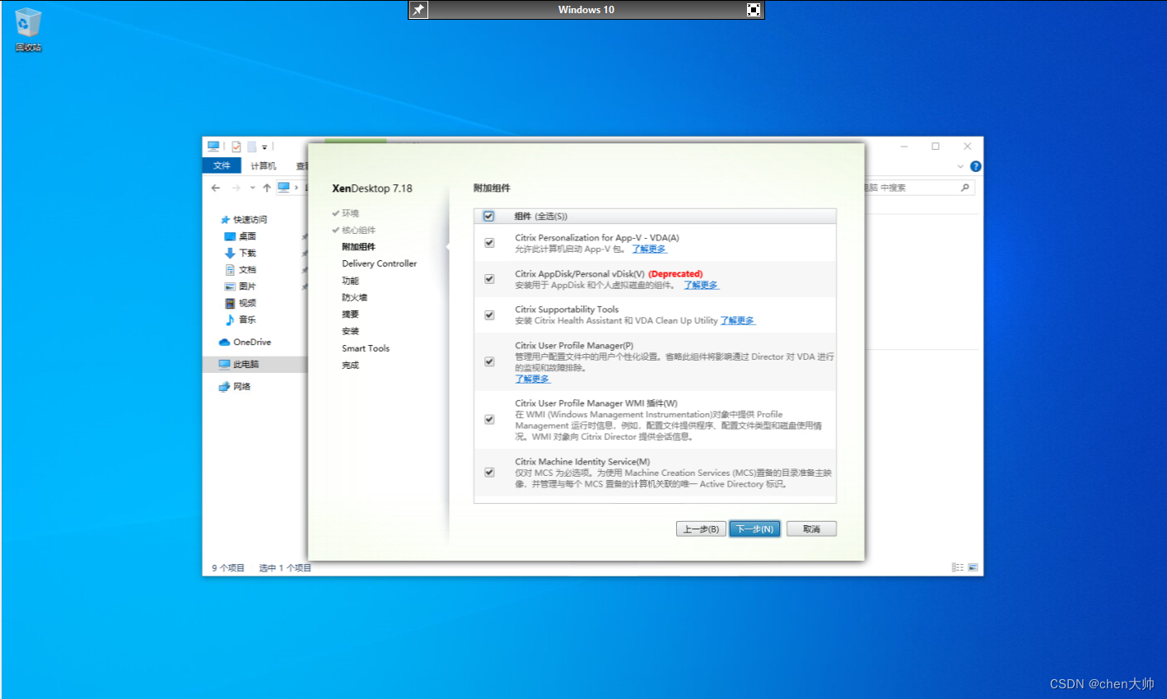Select 快速访问 in Explorer sidebar
This screenshot has width=1167, height=699.
point(244,220)
